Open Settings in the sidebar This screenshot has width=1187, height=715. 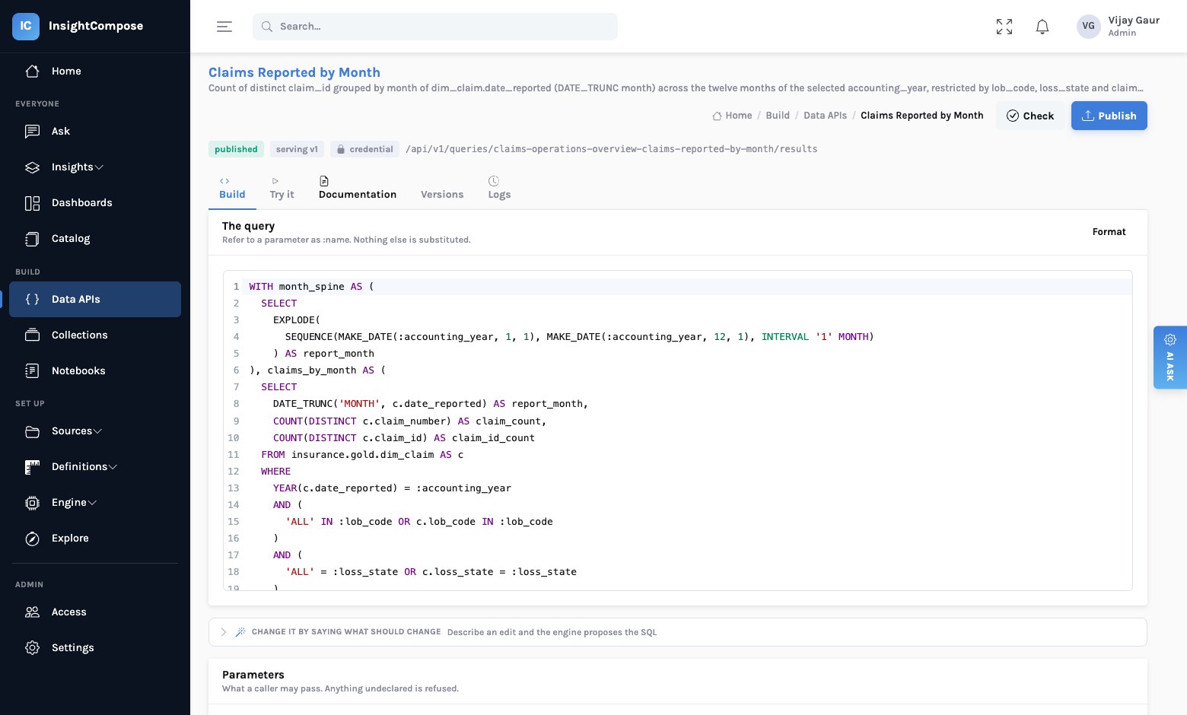[95, 647]
